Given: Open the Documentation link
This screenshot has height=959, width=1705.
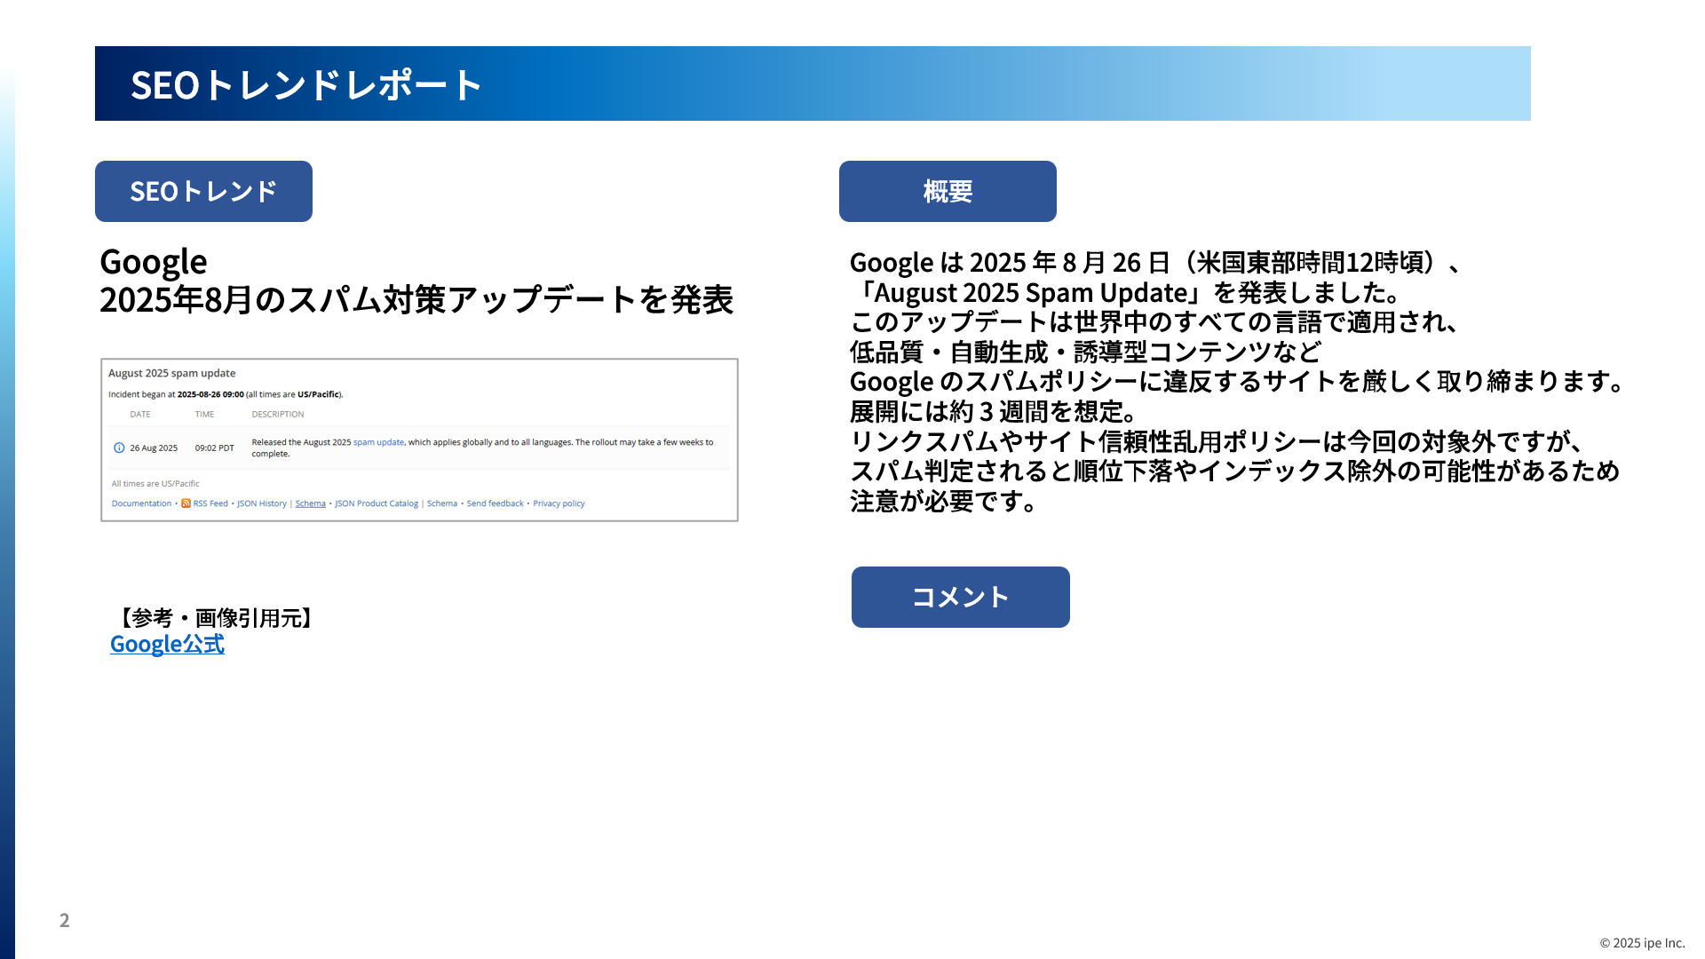Looking at the screenshot, I should (x=141, y=503).
